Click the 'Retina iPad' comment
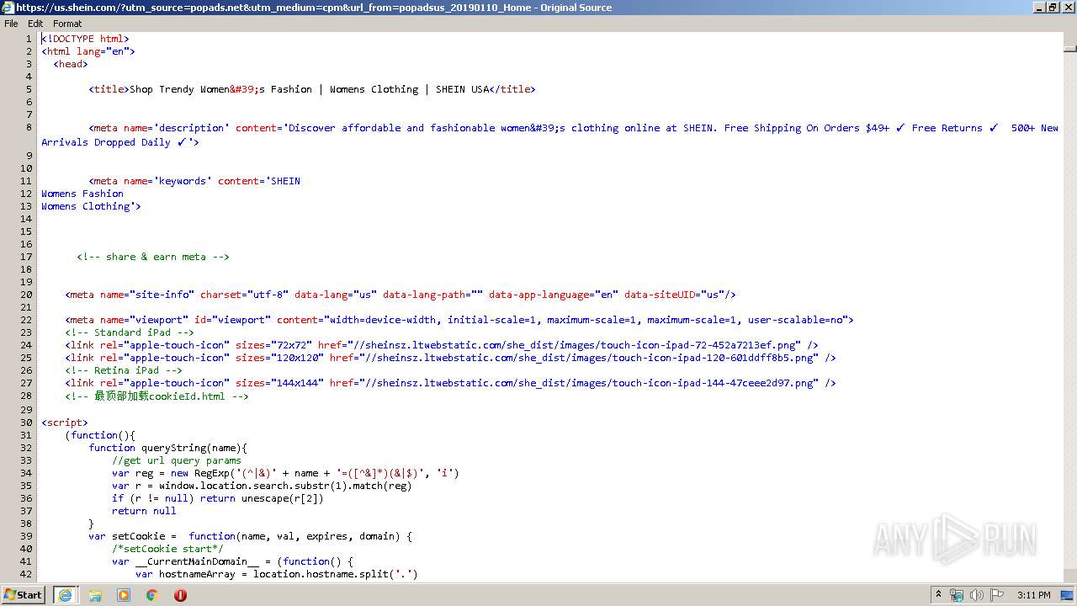Screen dimensions: 1077x606 tap(124, 370)
